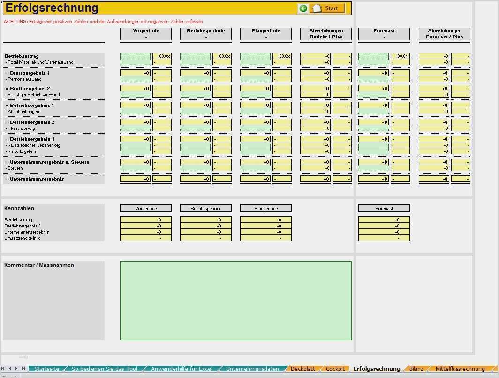Viewport: 499px width, 378px height.
Task: Click Abweichungen Bericht / Plan header
Action: [326, 34]
